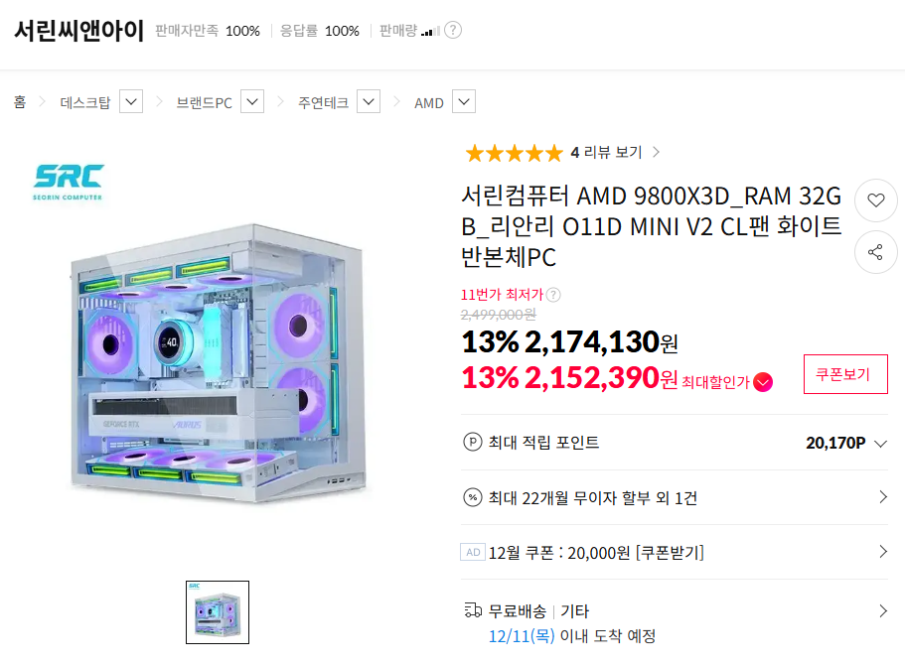Click the 쿠폰받기 link for 12월 쿠폰
Image resolution: width=905 pixels, height=665 pixels.
(x=670, y=553)
